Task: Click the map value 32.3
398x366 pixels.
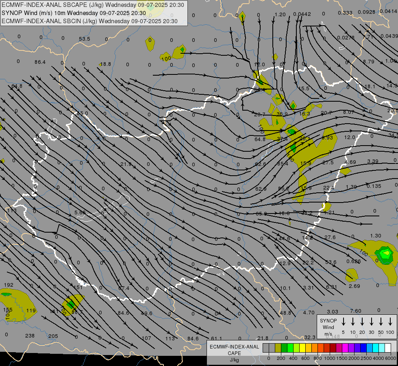Action: click(x=310, y=337)
